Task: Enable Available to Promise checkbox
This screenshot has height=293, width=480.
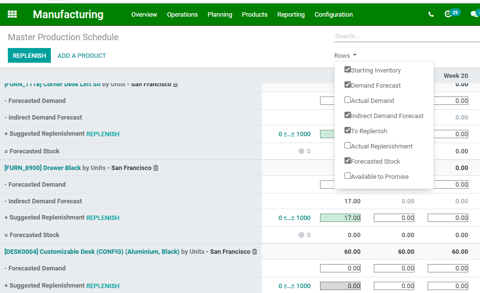Action: (347, 175)
